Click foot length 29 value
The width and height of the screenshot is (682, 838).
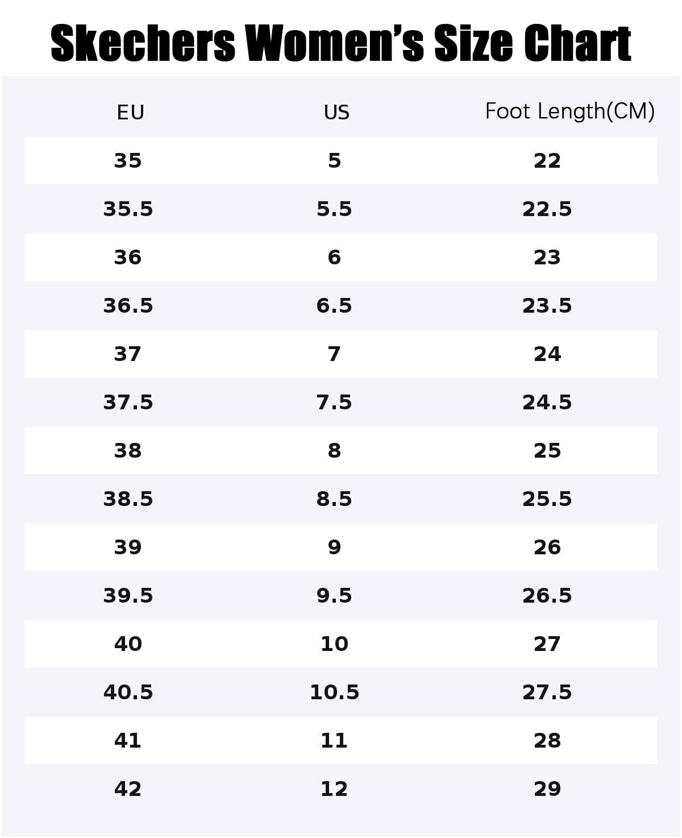point(547,789)
